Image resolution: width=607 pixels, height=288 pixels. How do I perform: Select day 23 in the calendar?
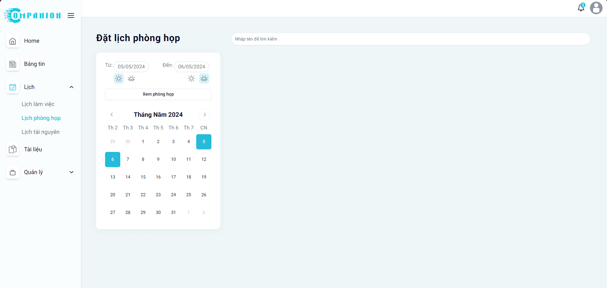click(x=158, y=195)
